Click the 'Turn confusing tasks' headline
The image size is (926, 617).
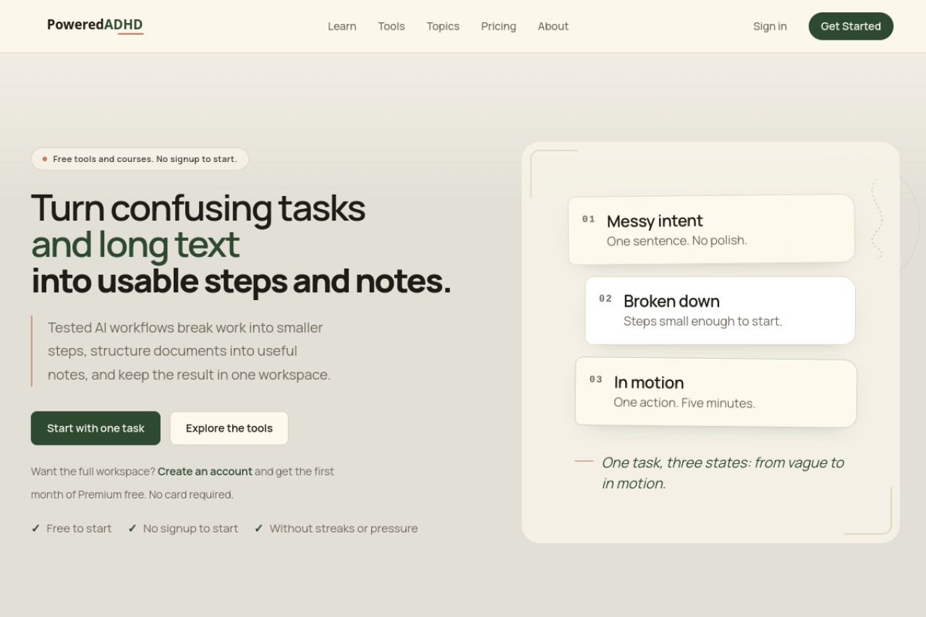[x=198, y=208]
